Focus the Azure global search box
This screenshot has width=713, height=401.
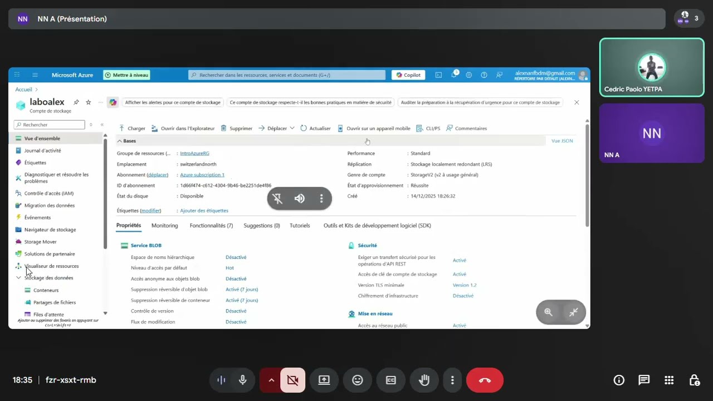(x=287, y=75)
